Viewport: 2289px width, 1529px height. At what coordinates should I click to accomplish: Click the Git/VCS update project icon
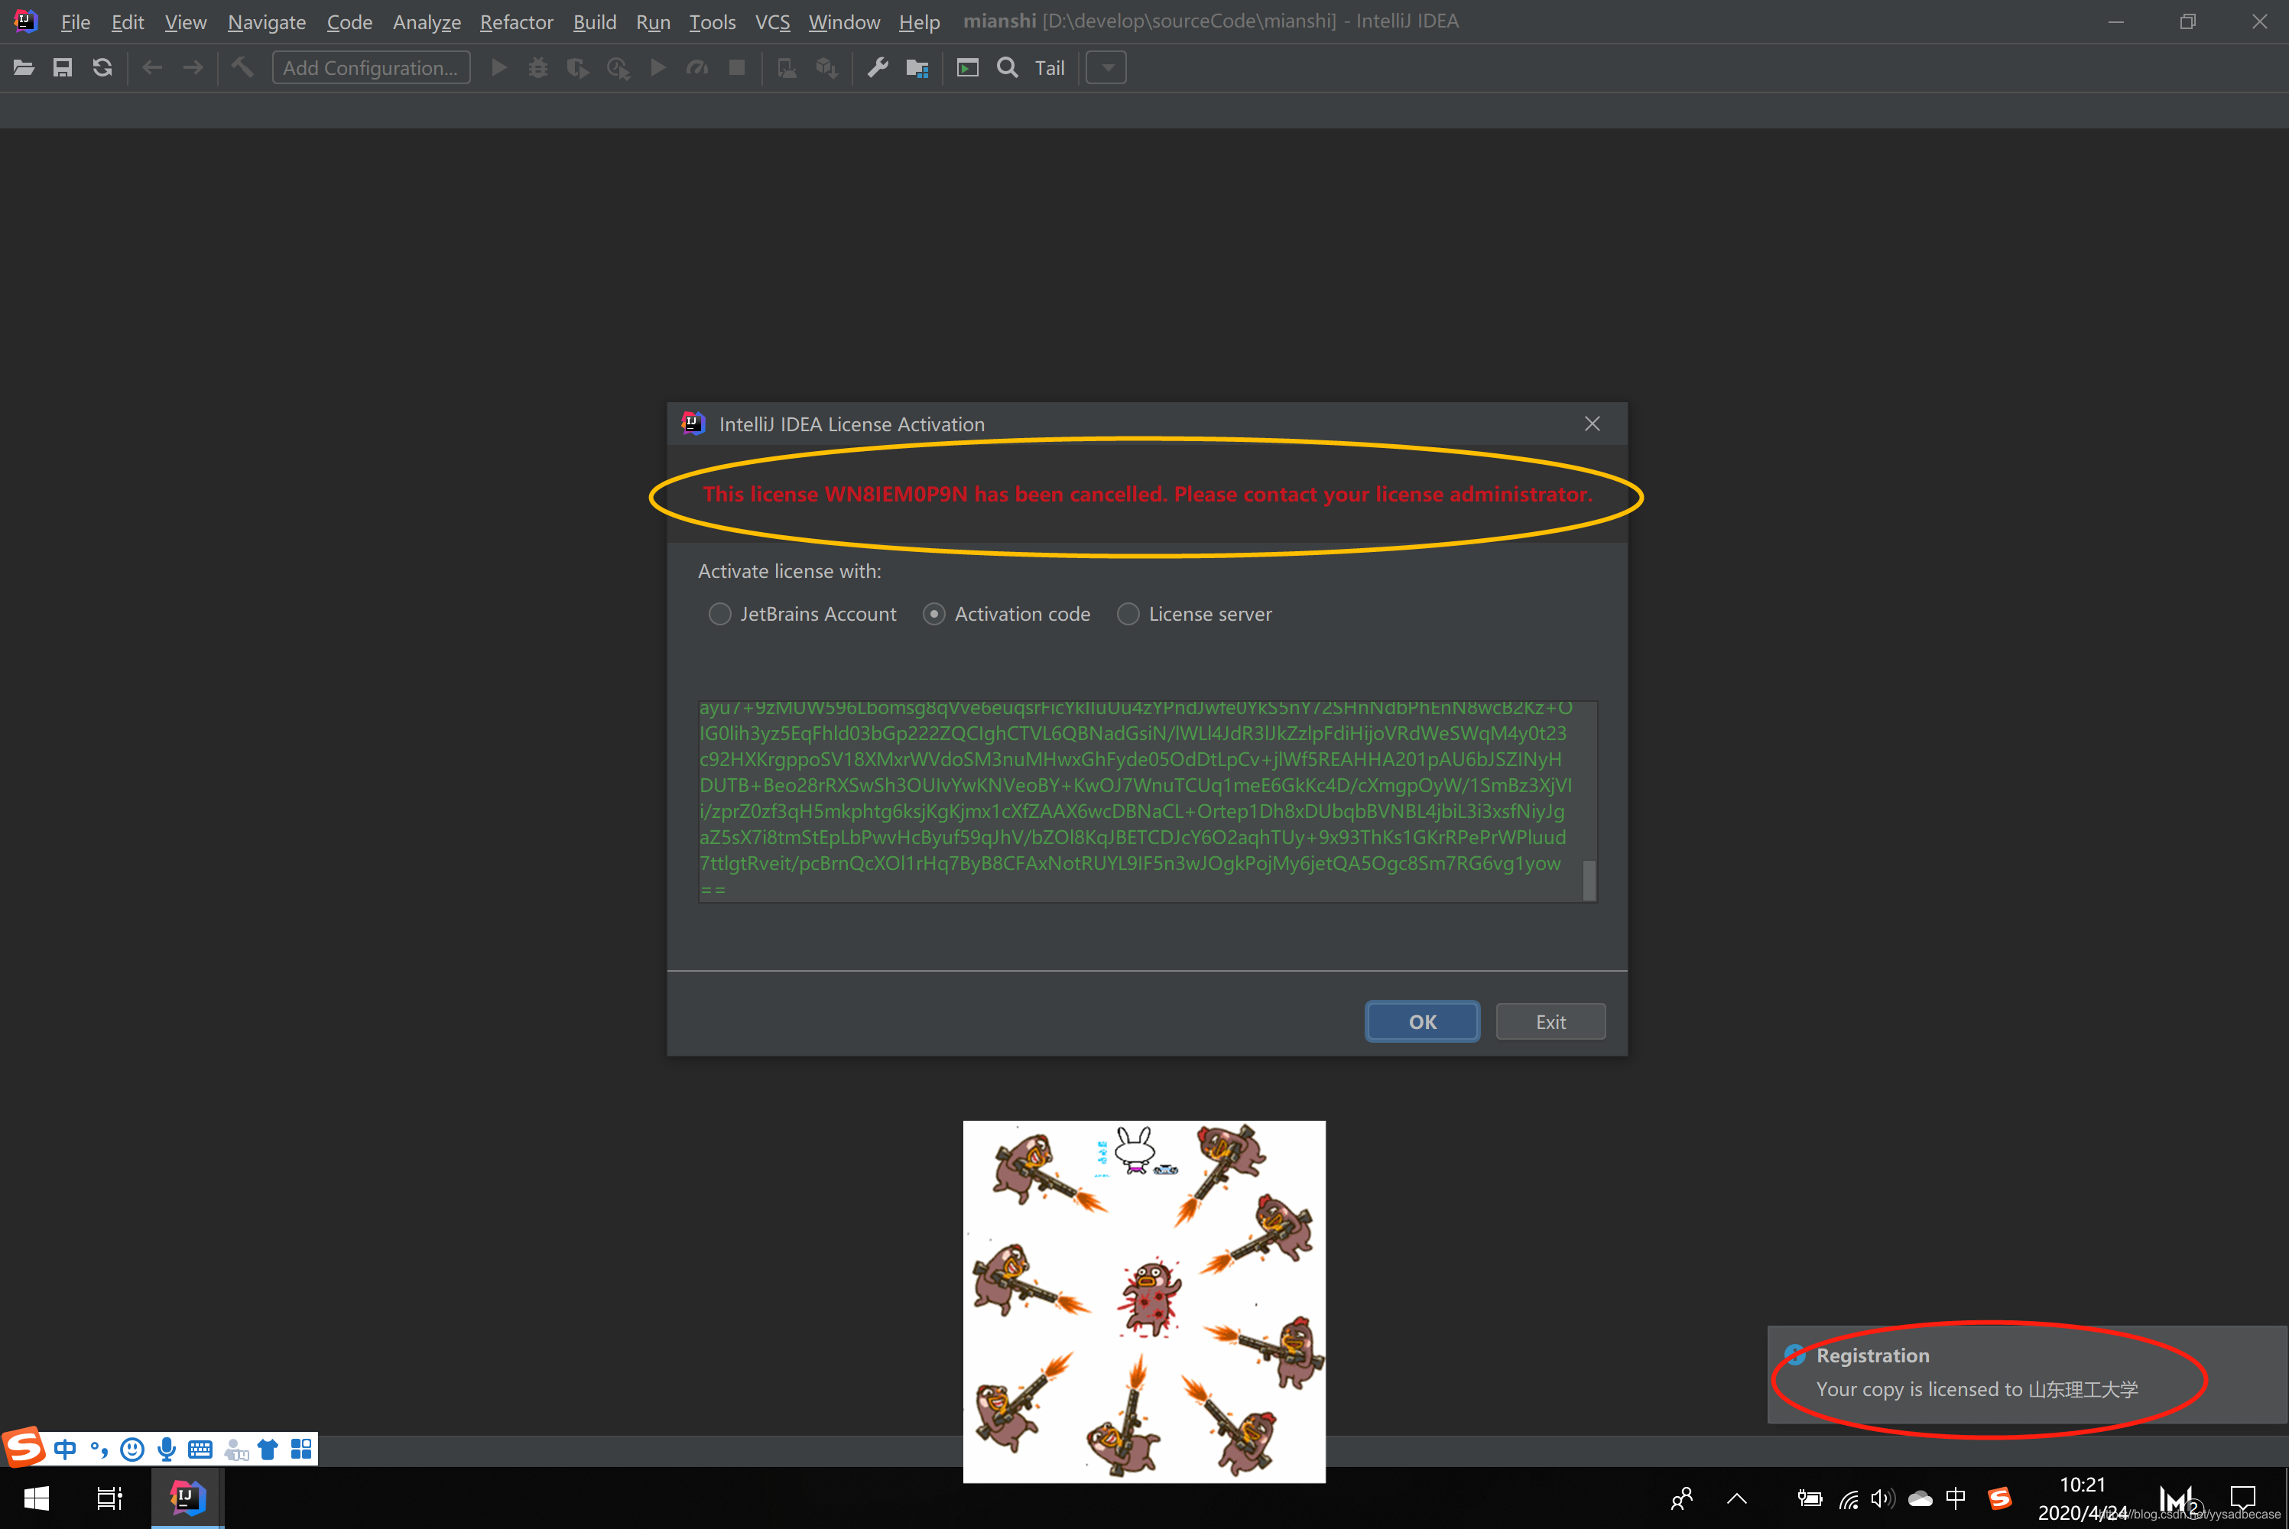coord(102,68)
